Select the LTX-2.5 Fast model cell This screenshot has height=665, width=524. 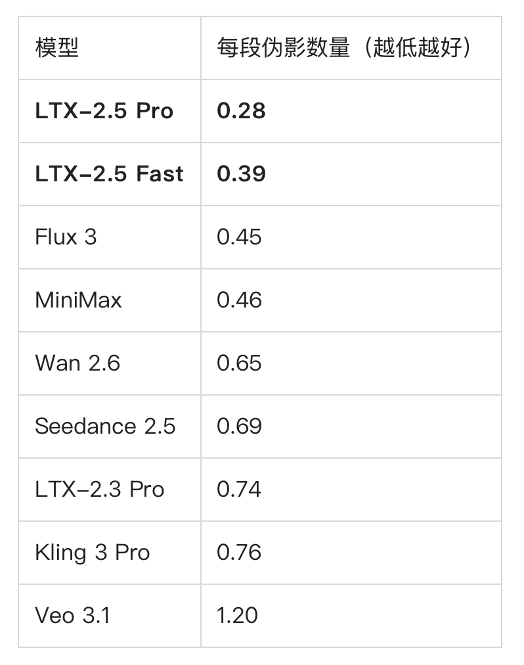coord(110,174)
